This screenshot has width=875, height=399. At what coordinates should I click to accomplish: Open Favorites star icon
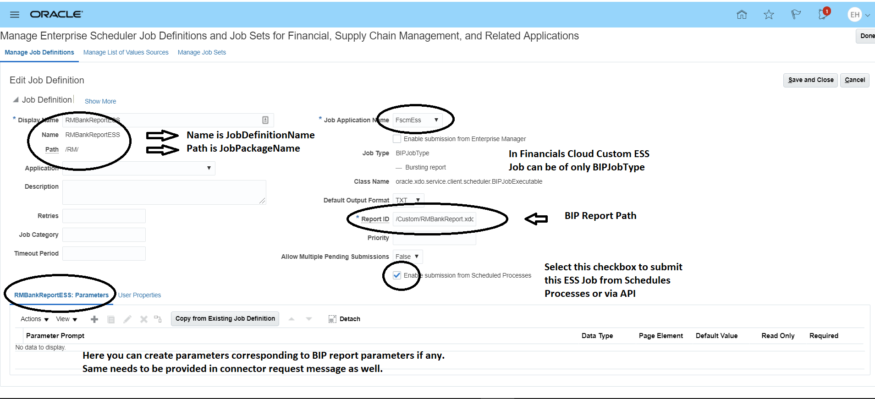point(769,15)
